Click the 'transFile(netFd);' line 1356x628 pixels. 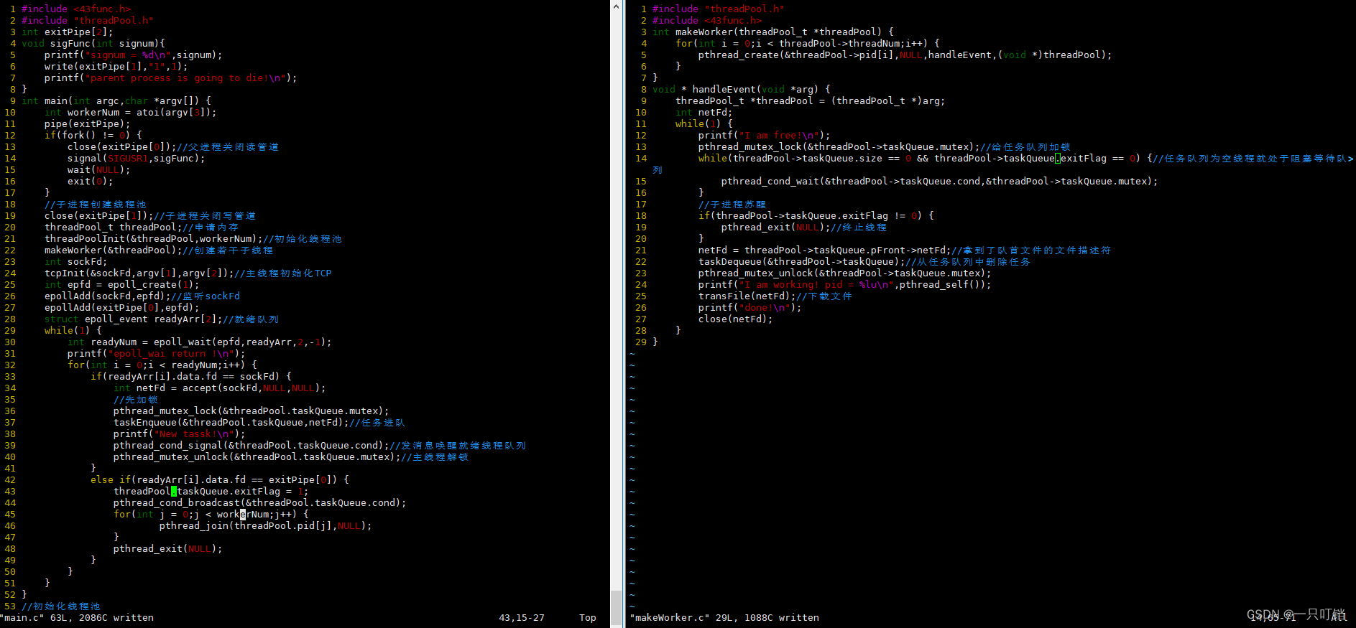[775, 296]
